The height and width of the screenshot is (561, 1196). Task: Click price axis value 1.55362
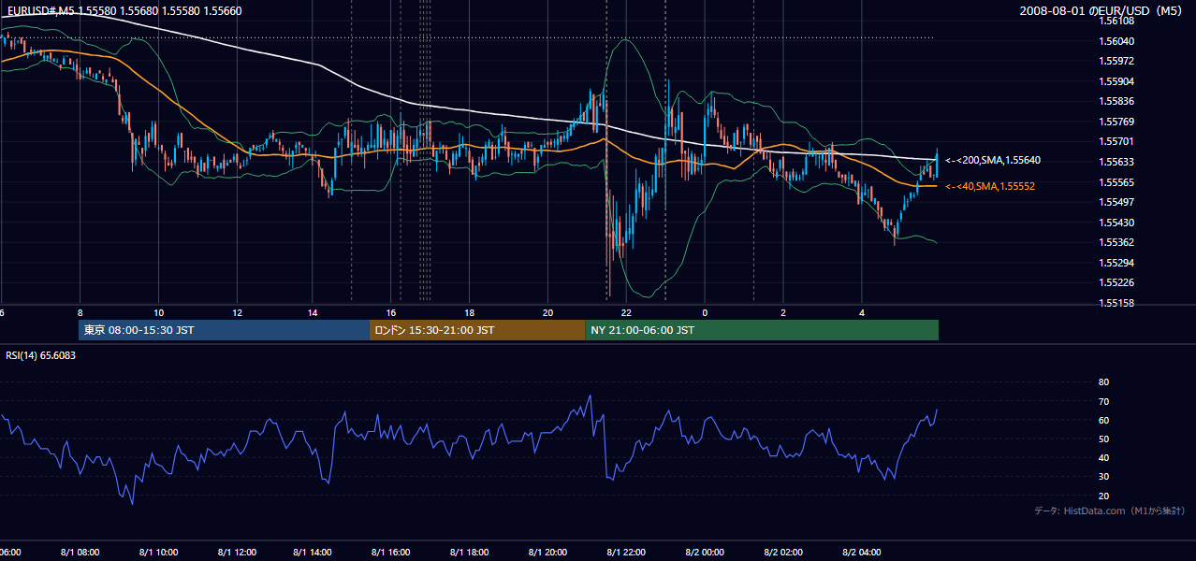point(1116,242)
